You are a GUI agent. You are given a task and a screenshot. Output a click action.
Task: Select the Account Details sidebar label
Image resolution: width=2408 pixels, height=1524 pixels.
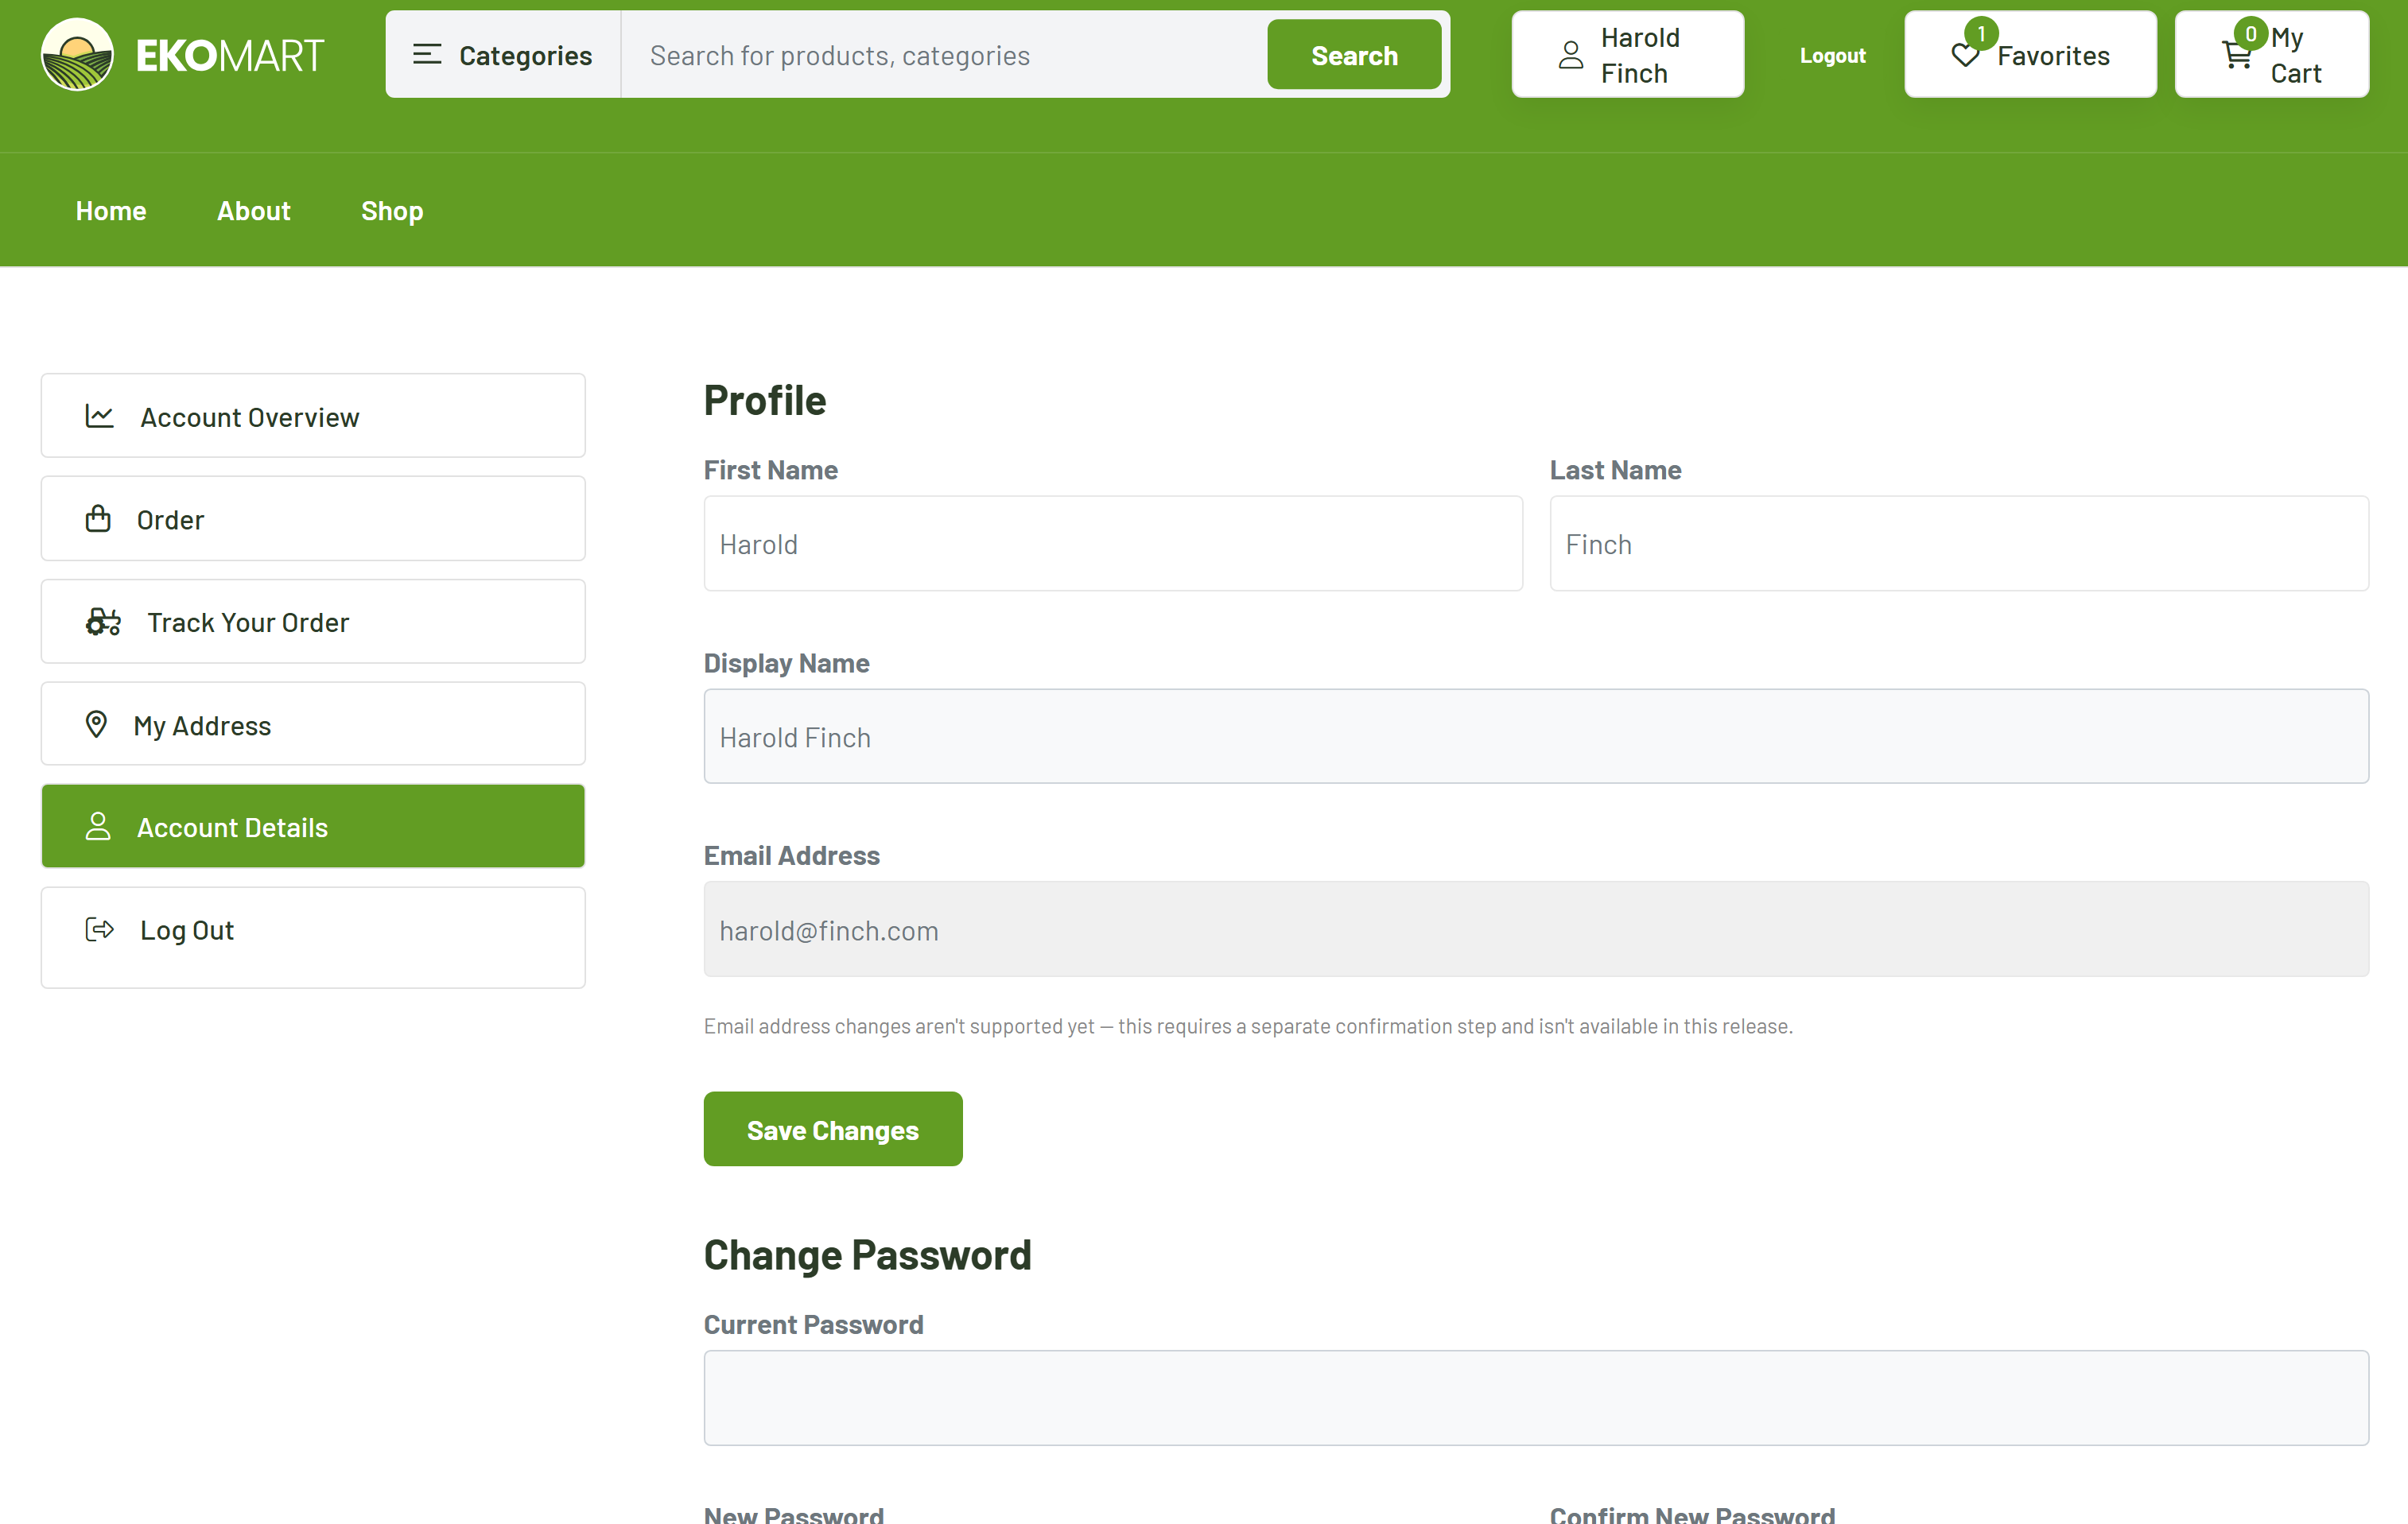click(232, 827)
